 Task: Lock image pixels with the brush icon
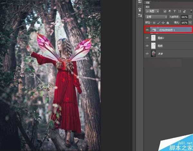[x=159, y=23]
